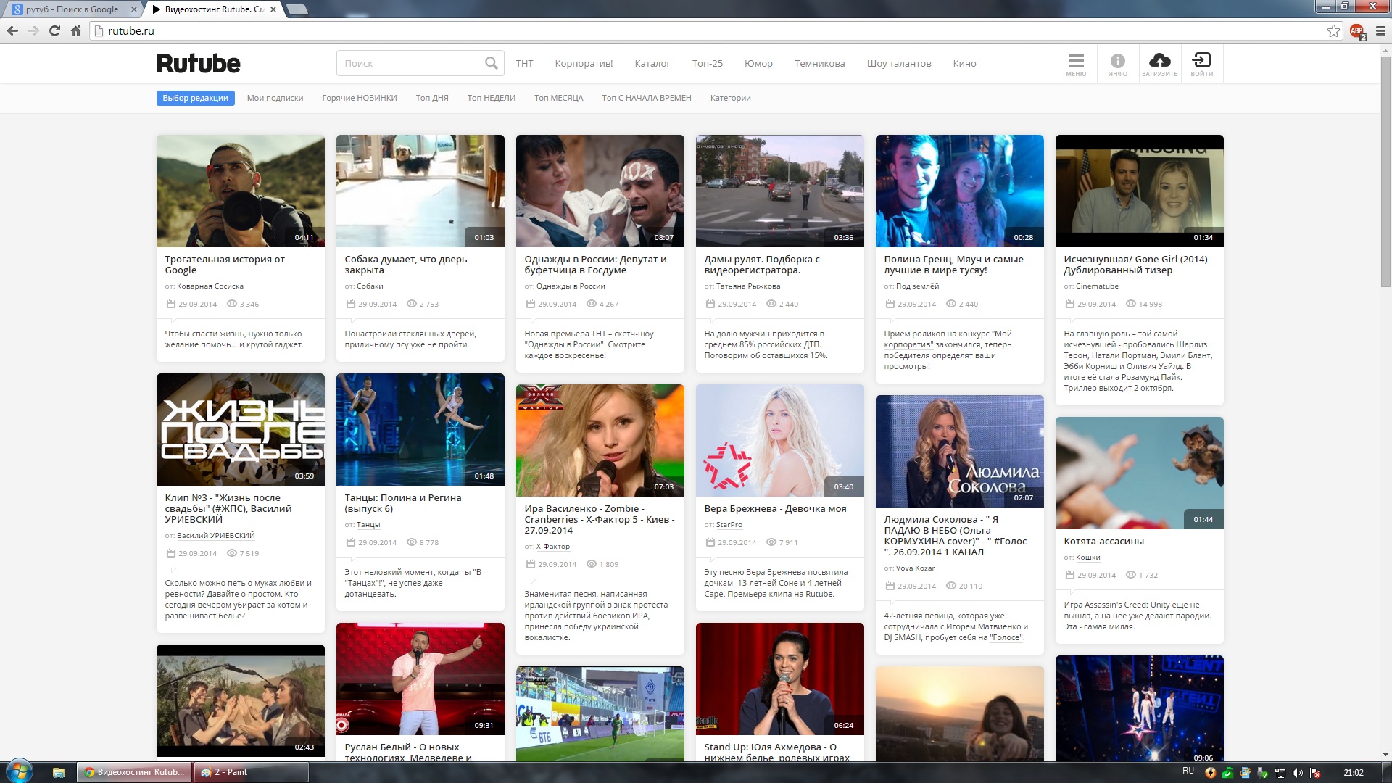Open Кино navigation link
Viewport: 1392px width, 783px height.
[x=964, y=64]
